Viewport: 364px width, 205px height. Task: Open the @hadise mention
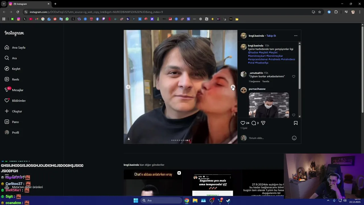coord(253,52)
